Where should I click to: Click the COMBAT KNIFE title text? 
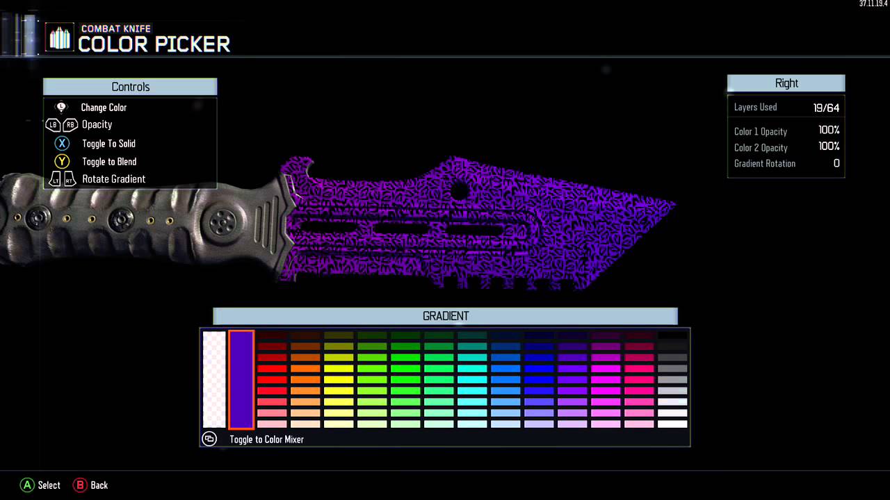[x=115, y=29]
